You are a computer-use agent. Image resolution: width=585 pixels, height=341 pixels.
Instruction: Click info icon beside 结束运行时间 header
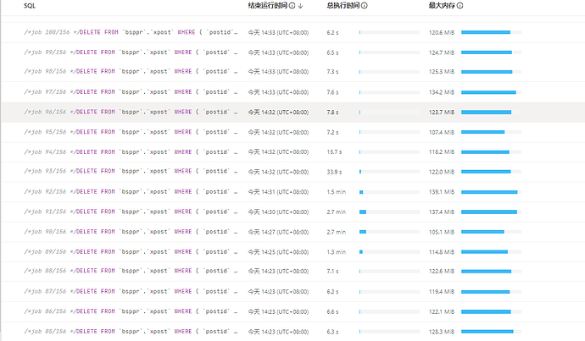coord(292,5)
